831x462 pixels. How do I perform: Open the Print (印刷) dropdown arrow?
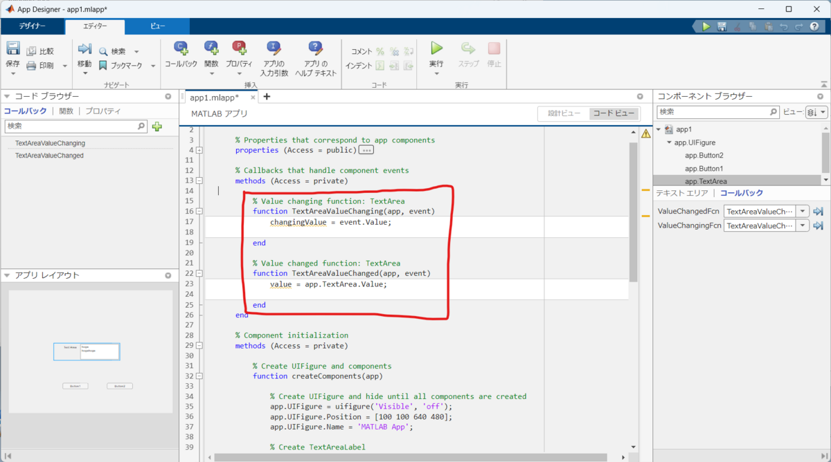64,66
